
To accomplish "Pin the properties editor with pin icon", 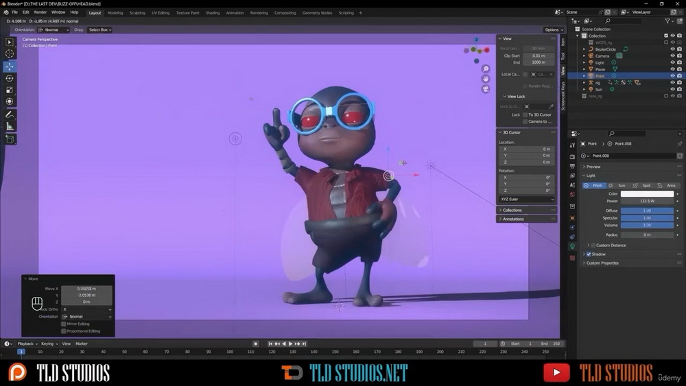I will [x=679, y=144].
